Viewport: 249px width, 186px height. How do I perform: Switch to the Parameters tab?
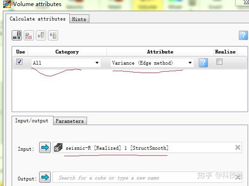coord(70,121)
